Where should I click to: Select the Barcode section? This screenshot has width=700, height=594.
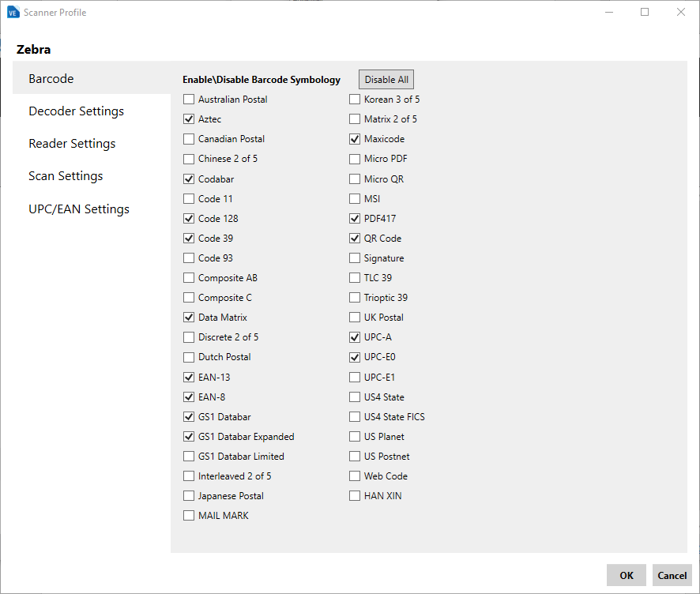click(x=51, y=78)
